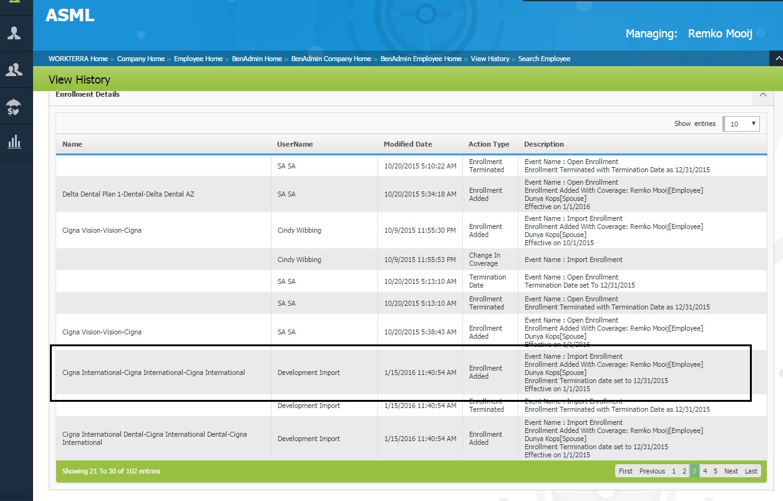Click the UserName column header
Screen dimensions: 783x501
pyautogui.click(x=294, y=144)
